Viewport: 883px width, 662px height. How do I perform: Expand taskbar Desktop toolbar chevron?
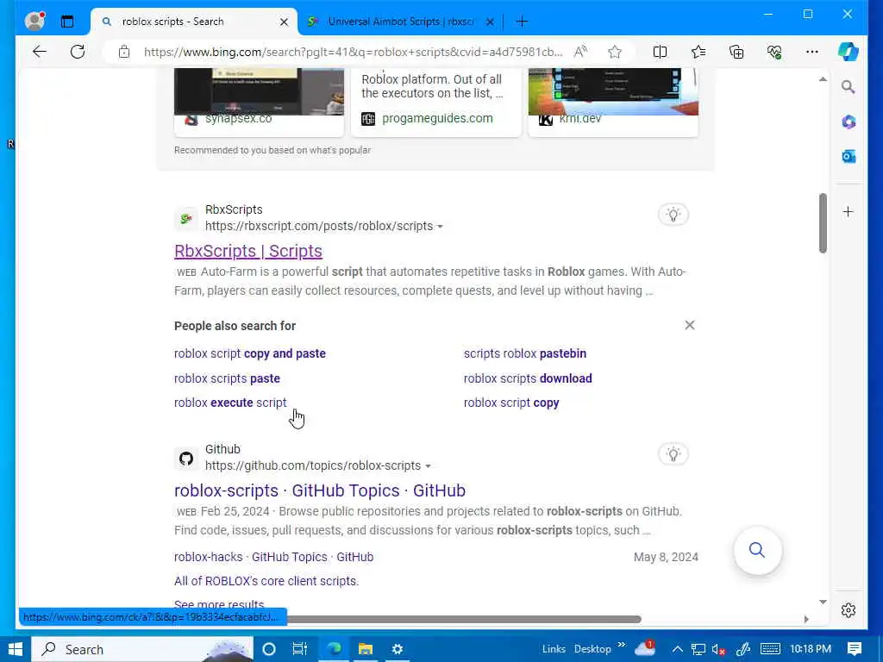pyautogui.click(x=621, y=645)
